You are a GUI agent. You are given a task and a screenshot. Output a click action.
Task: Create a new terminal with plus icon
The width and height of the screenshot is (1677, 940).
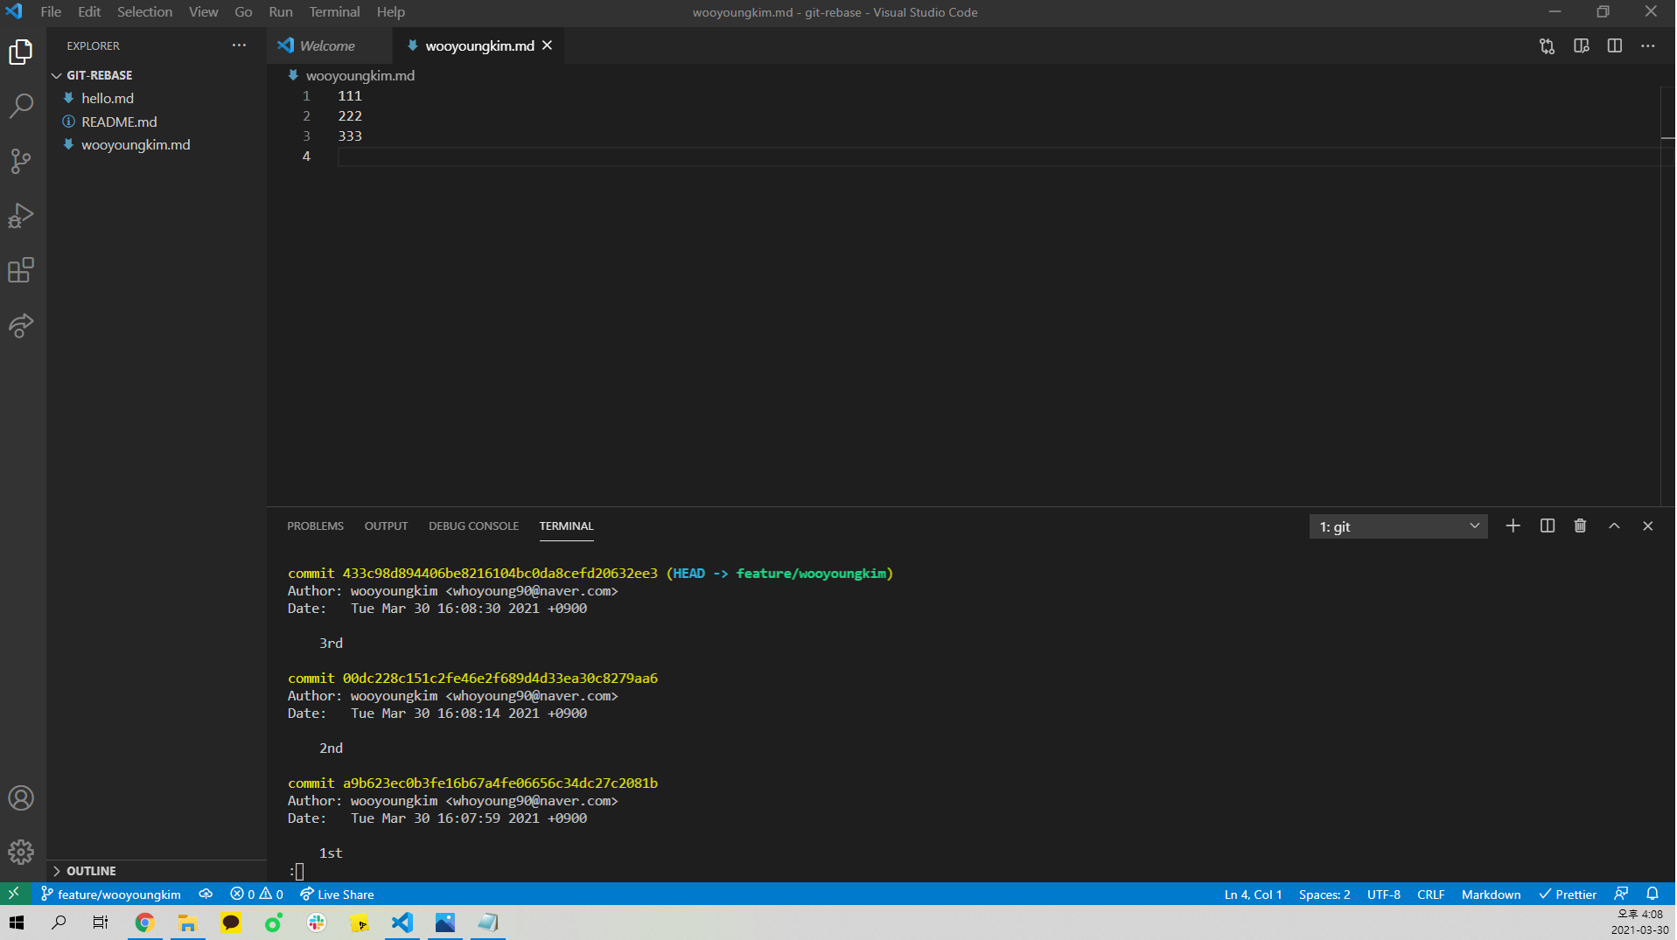[1513, 526]
